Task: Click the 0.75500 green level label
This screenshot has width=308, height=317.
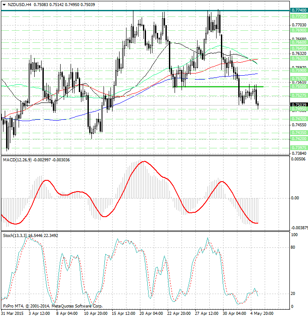Action: tap(299, 86)
